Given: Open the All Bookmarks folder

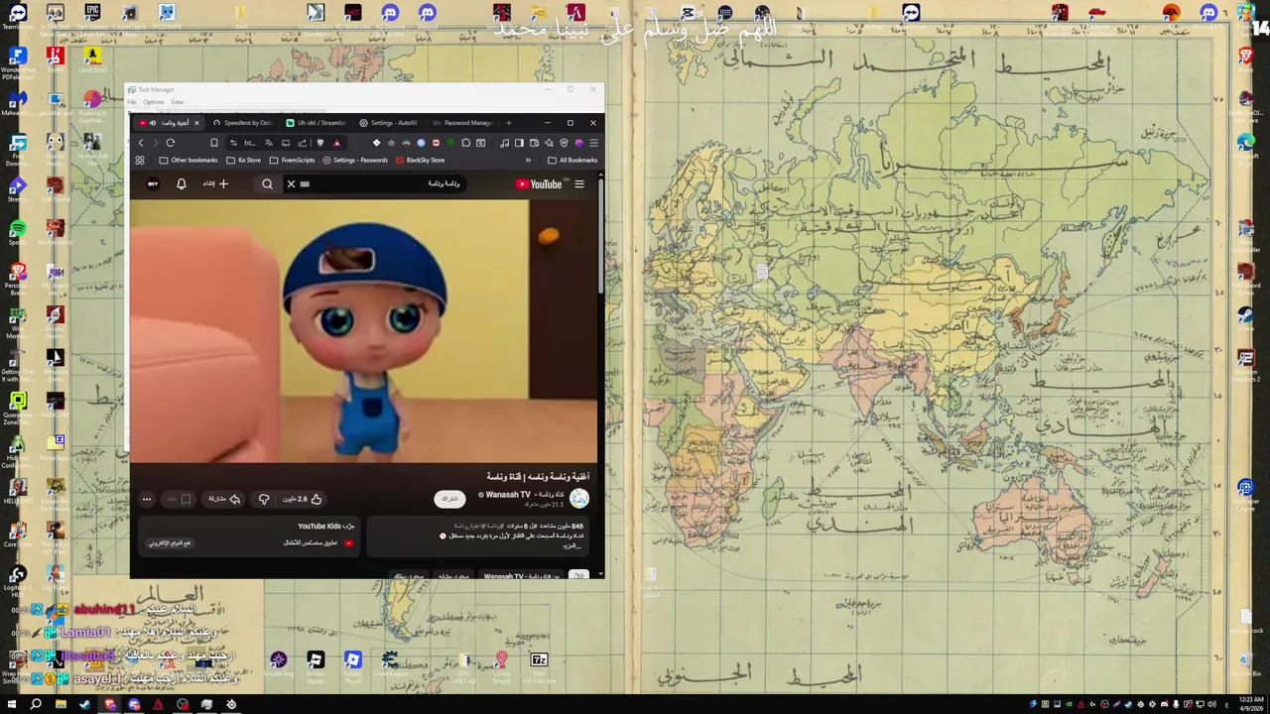Looking at the screenshot, I should pos(572,160).
